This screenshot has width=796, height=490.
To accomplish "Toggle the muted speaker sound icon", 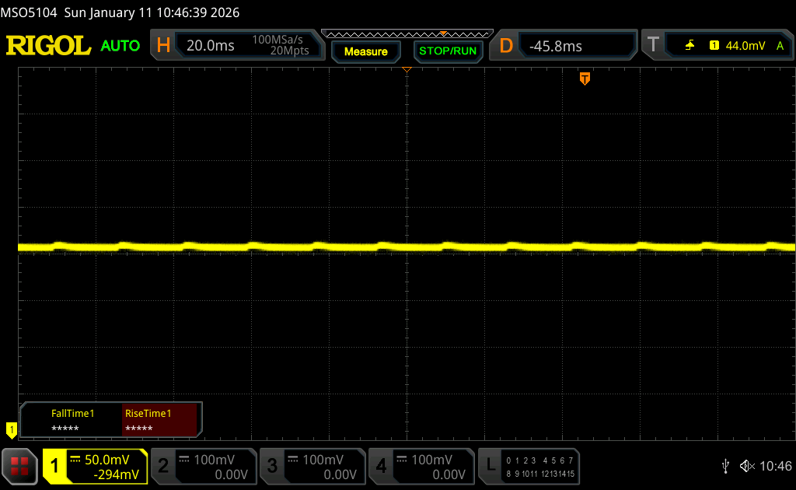I will (x=746, y=466).
